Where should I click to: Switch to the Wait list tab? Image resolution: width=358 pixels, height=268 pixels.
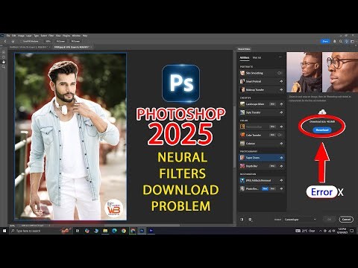[257, 57]
